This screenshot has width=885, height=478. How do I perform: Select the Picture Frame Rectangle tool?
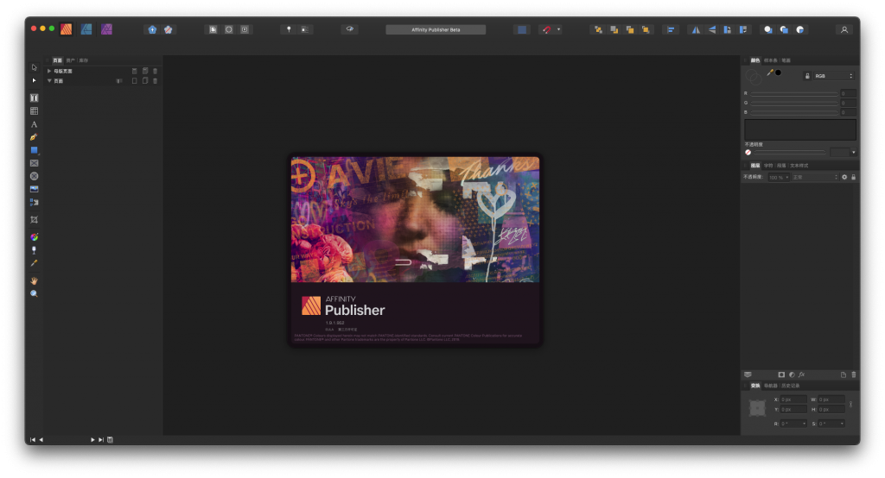[34, 163]
